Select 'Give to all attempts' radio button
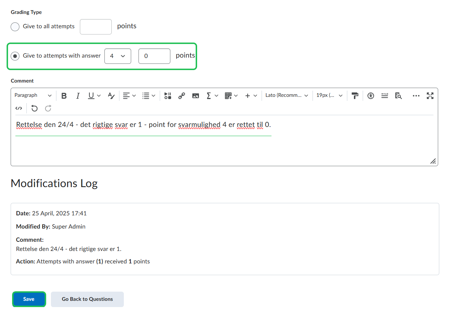This screenshot has height=310, width=451. 15,27
